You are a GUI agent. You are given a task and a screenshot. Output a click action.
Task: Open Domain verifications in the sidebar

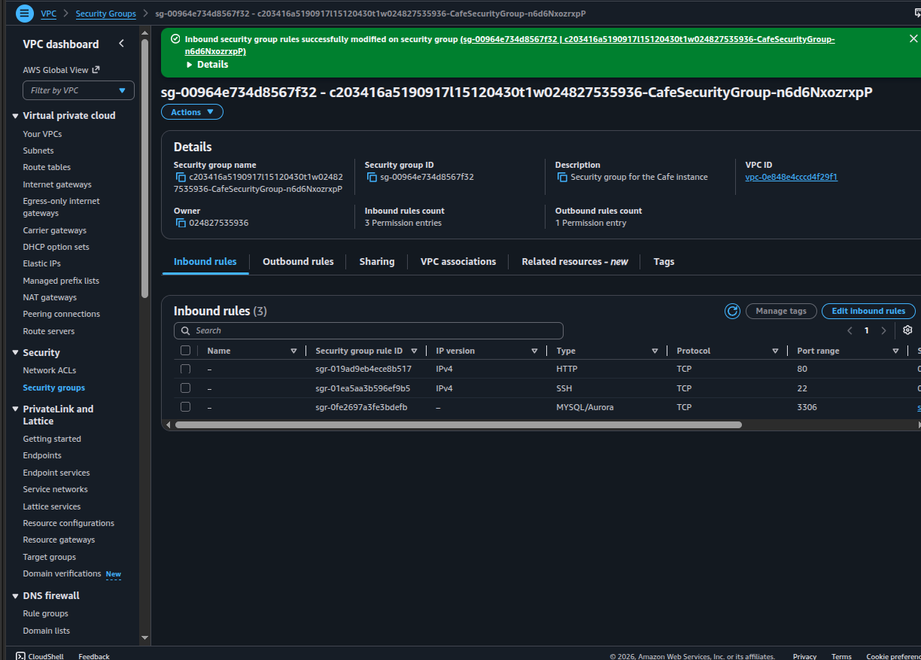(62, 573)
